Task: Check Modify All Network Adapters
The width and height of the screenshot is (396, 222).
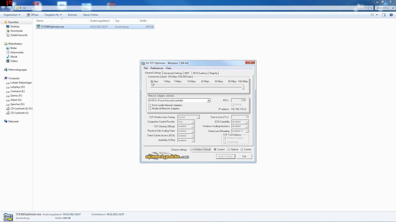Action: pyautogui.click(x=150, y=109)
